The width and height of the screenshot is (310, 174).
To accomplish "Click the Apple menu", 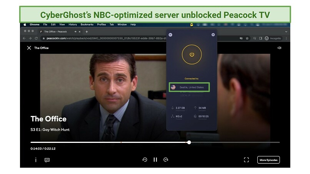I will (x=25, y=25).
